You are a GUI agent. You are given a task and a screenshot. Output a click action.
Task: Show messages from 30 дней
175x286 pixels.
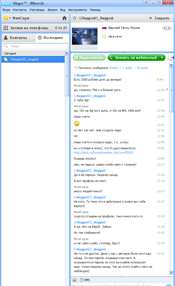coord(142,68)
